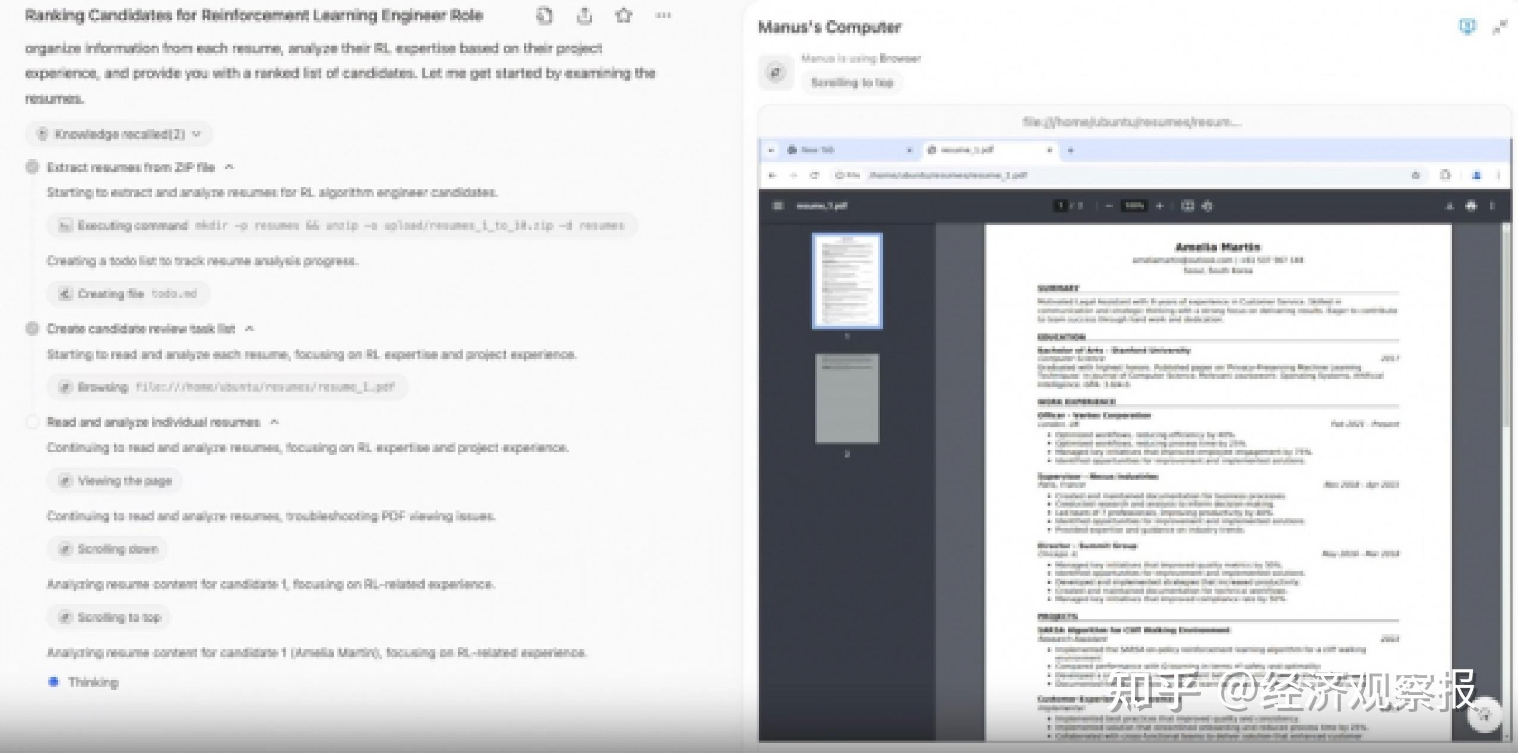The image size is (1518, 753).
Task: Click the PDF zoom out minus button
Action: click(1108, 206)
